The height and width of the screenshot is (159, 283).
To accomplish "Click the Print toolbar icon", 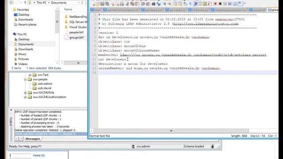I will pos(122,4).
